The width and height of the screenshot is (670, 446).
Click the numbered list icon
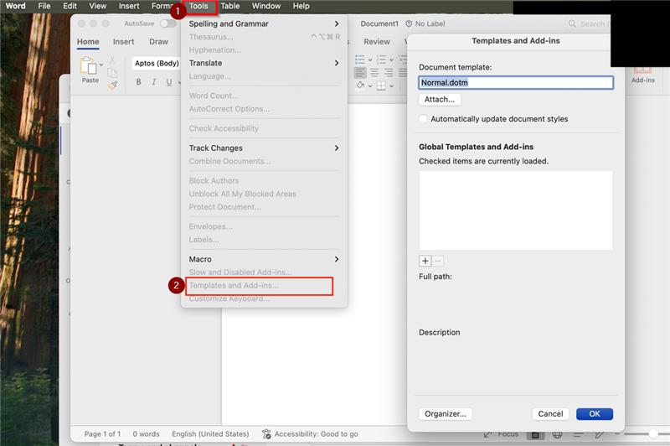pos(381,60)
